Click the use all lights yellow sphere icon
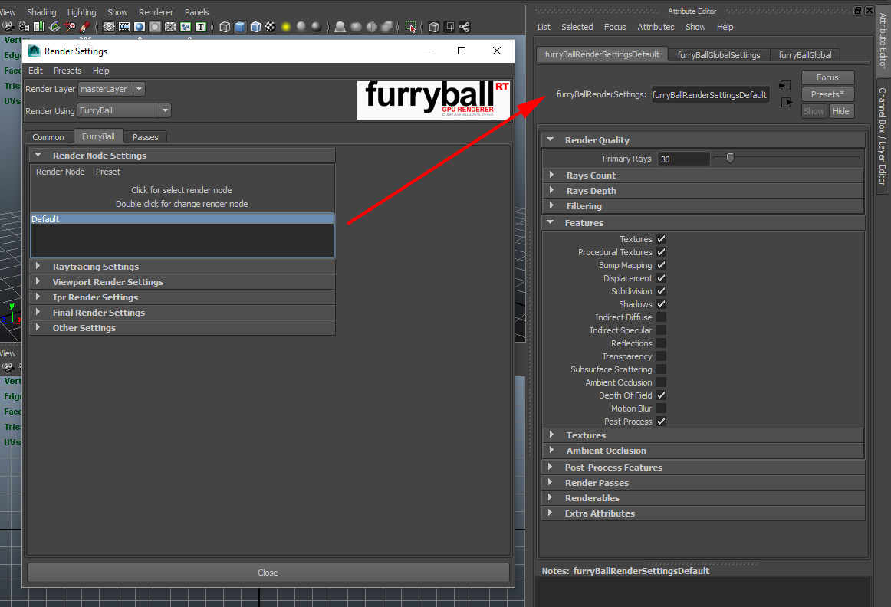Screen dimensions: 891x607 (286, 27)
